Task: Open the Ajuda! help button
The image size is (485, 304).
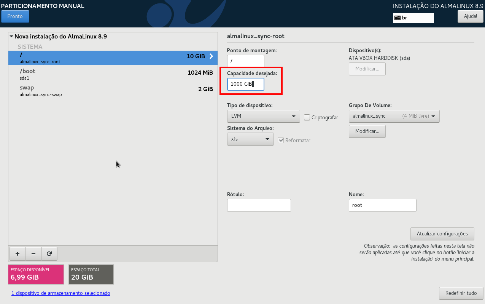Action: pos(470,16)
